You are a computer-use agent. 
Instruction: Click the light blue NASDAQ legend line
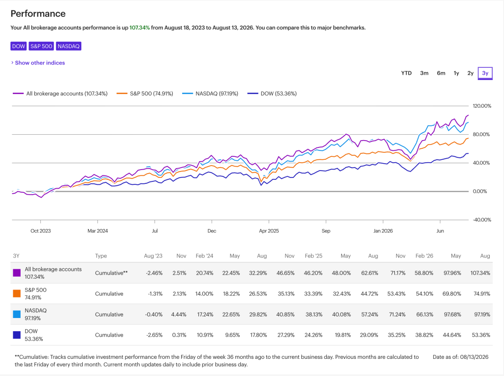pos(188,93)
